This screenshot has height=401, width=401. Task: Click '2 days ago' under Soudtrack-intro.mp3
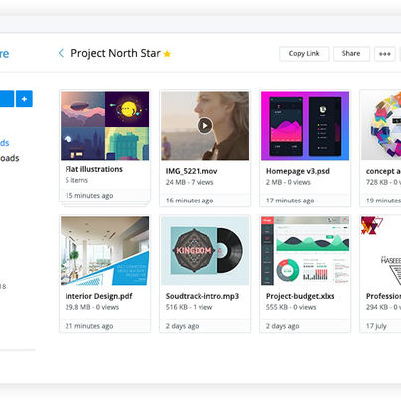[x=182, y=326]
